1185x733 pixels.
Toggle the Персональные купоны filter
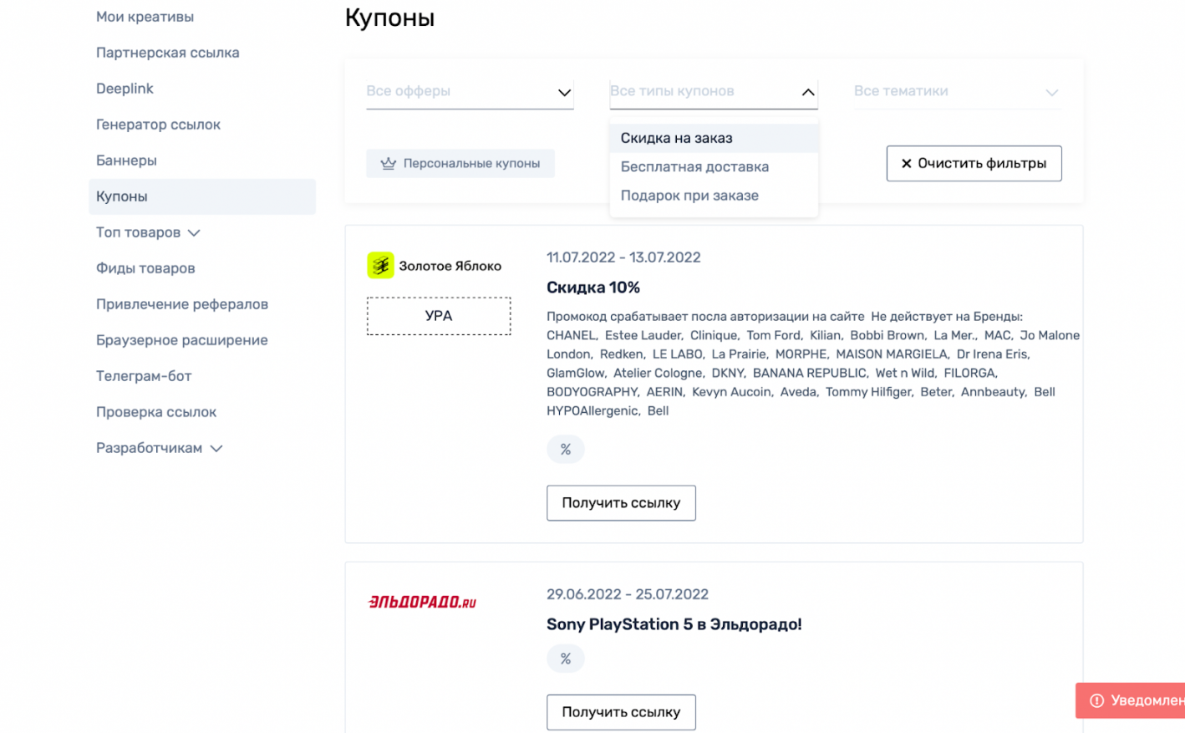point(460,163)
